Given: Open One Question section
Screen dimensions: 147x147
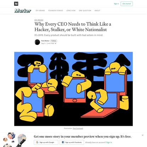Looking at the screenshot, I should pyautogui.click(x=85, y=11).
